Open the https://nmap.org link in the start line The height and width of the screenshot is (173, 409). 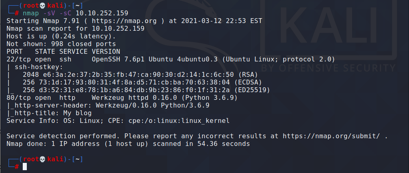point(124,21)
